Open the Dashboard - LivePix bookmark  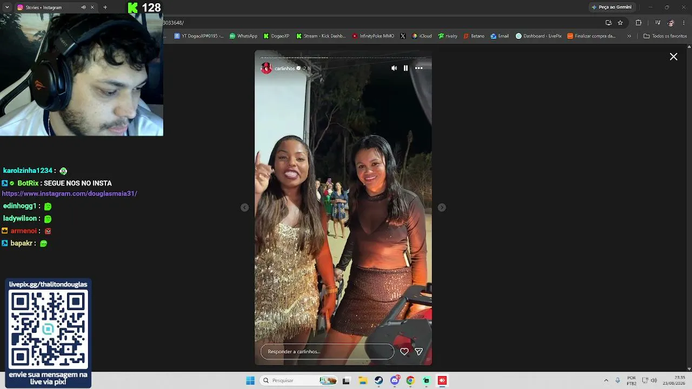click(x=538, y=36)
